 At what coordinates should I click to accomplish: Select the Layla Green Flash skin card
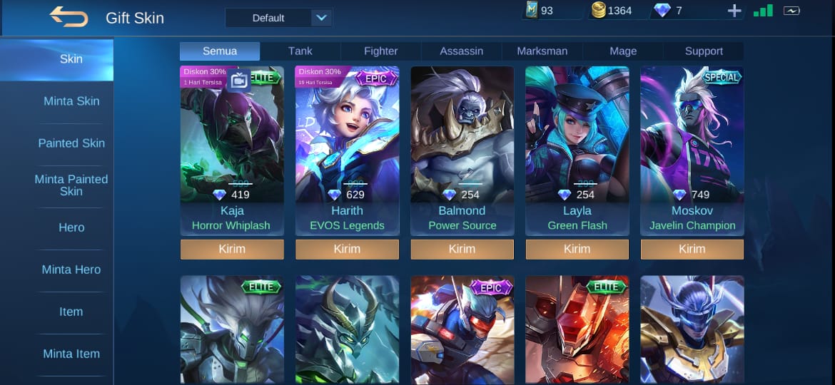click(577, 150)
